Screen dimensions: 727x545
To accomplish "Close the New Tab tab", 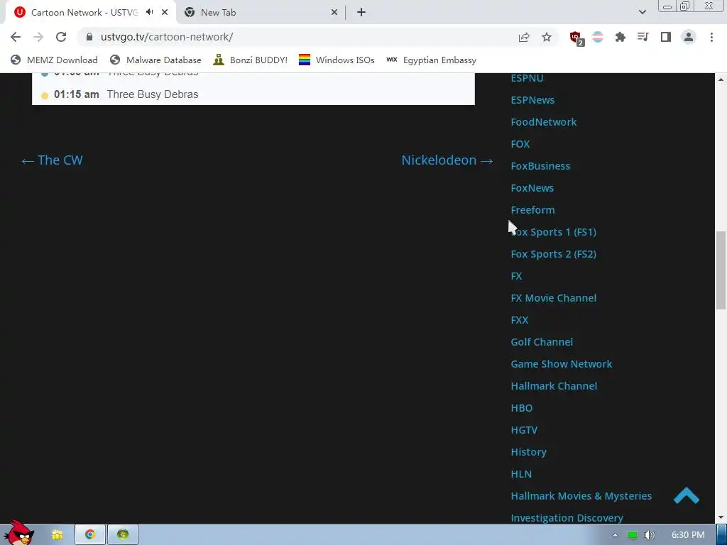I will [x=334, y=13].
